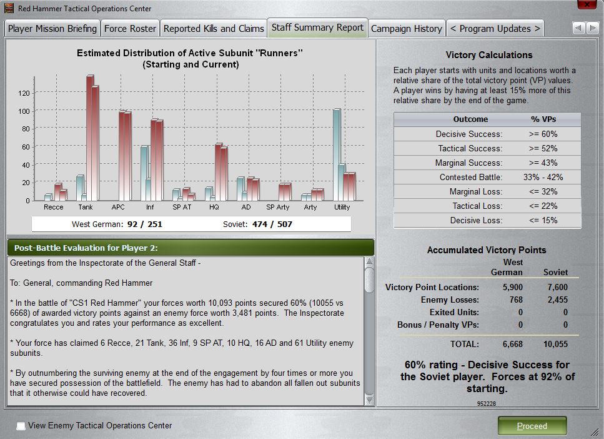Click the >= 60% value cell
Image resolution: width=604 pixels, height=439 pixels.
pyautogui.click(x=543, y=134)
